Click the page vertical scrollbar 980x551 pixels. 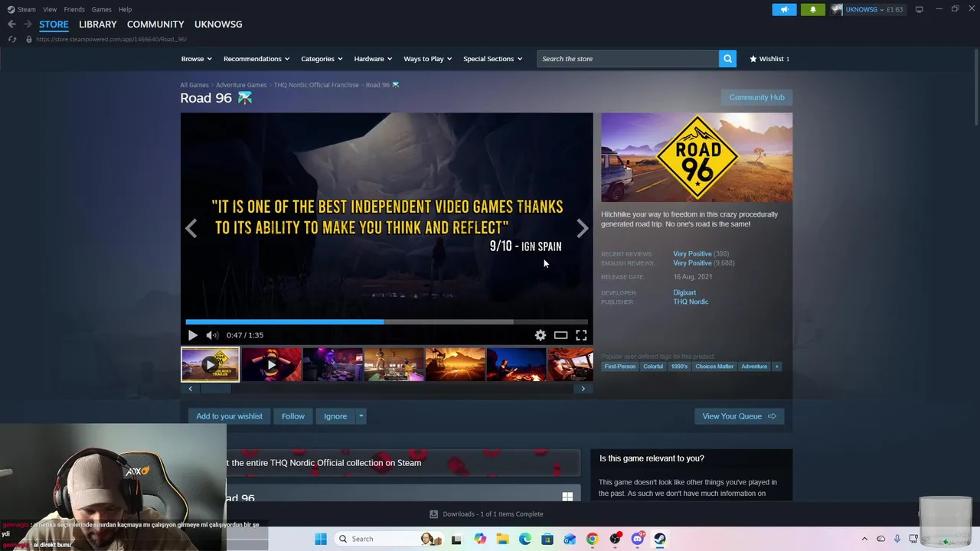pos(975,86)
